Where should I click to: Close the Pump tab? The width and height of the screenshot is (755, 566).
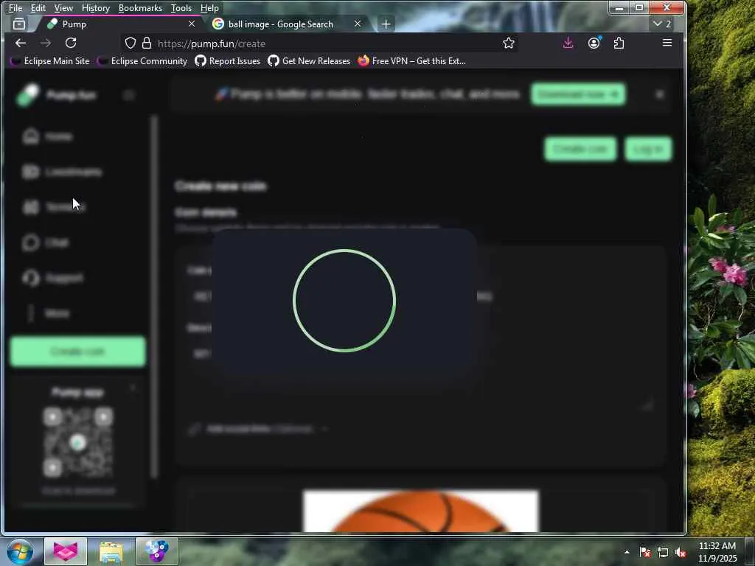(x=192, y=24)
